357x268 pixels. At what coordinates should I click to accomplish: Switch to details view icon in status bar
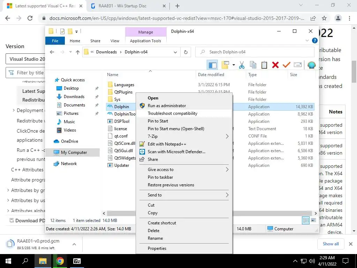[x=306, y=220]
